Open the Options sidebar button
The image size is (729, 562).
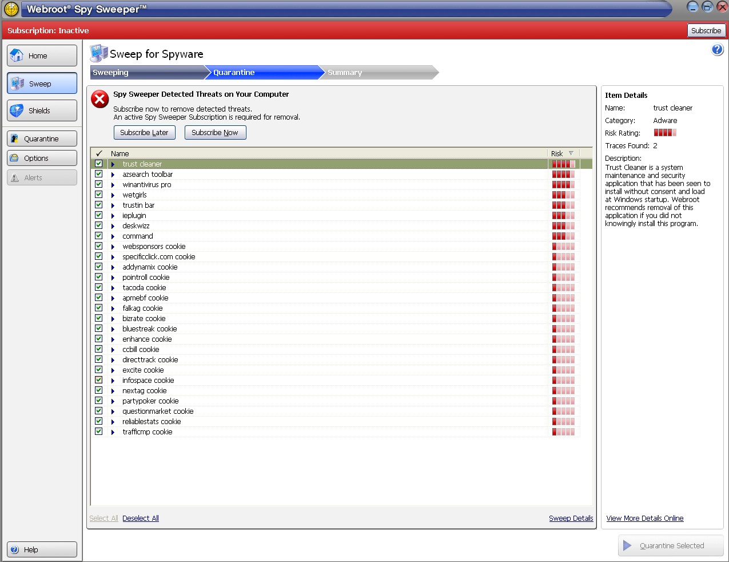pos(42,158)
